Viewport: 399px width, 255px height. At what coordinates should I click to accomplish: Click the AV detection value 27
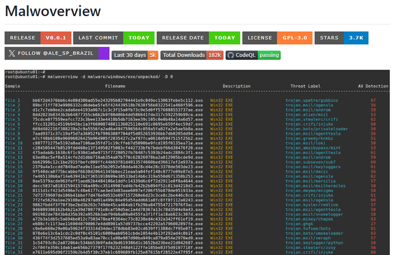pyautogui.click(x=373, y=224)
